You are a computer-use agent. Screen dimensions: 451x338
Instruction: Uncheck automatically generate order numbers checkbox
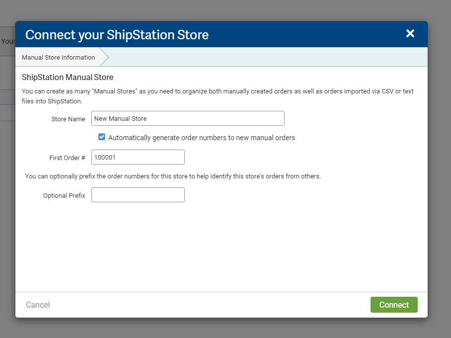[102, 137]
